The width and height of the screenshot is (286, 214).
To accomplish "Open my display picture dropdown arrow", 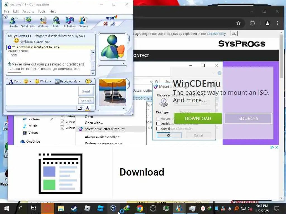I will coord(123,108).
